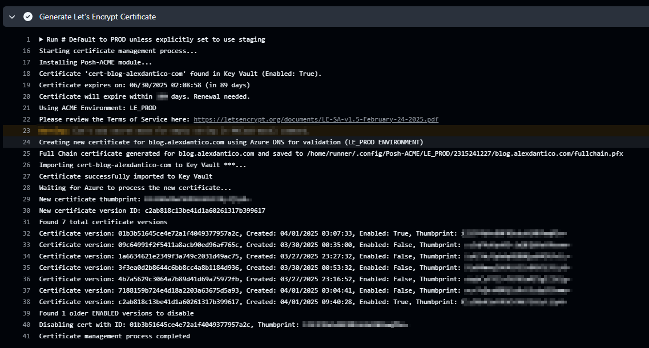Click line number 31 in the gutter
Viewport: 649px width, 348px height.
click(x=26, y=222)
